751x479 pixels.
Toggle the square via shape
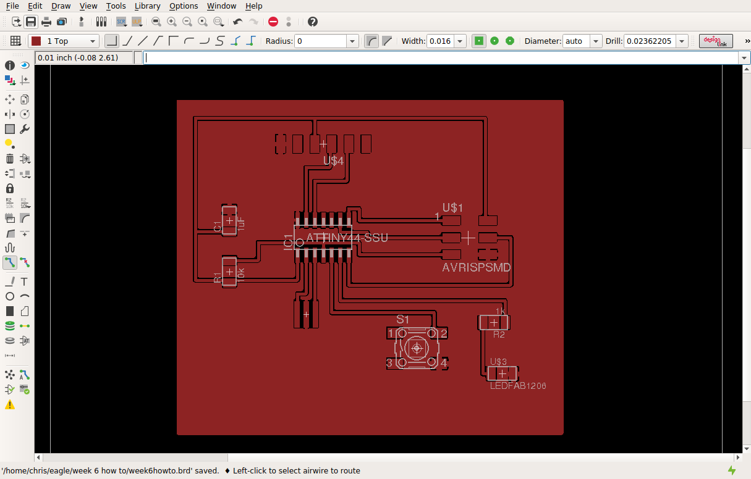point(478,41)
